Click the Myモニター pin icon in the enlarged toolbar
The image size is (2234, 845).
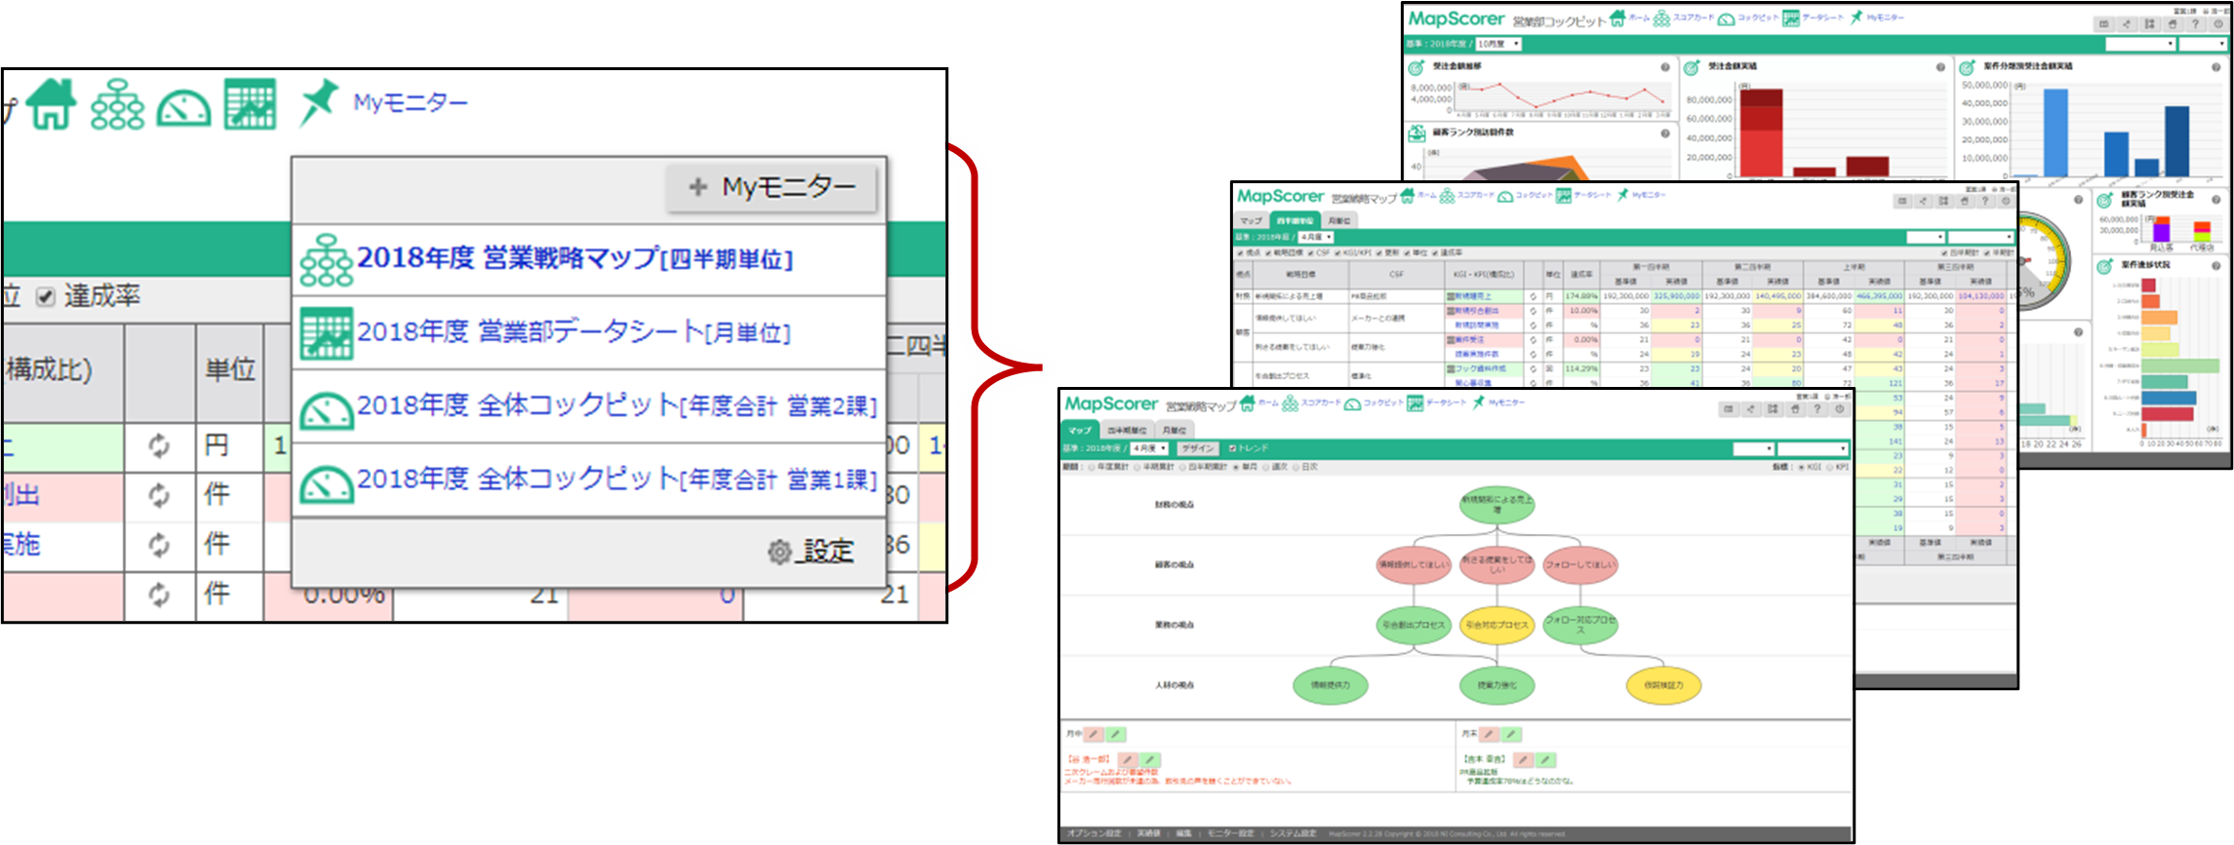pos(319,102)
